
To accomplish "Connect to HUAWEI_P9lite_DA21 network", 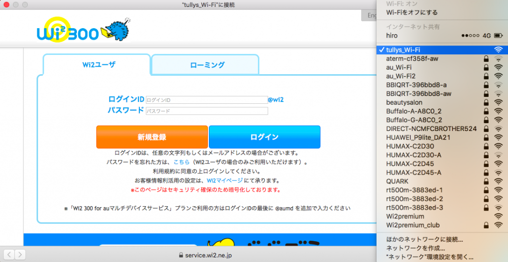I will (443, 137).
